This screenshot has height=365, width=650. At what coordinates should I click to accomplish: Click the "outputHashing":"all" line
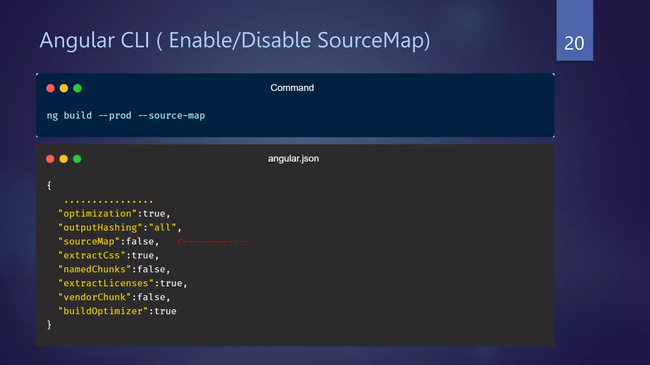point(120,227)
